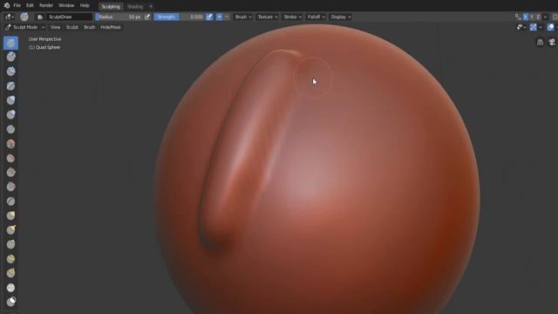Select the Pinch brush tool
558x314 pixels.
10,201
